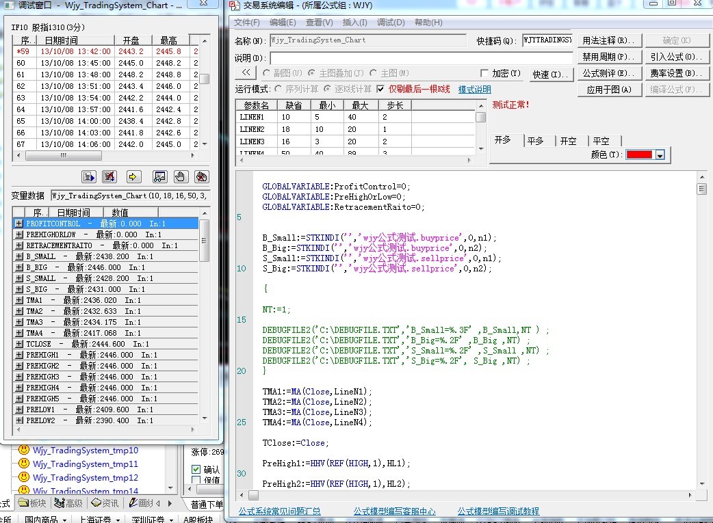Screen dimensions: 713x523
Task: Open the 颜色 color dropdown arrow
Action: coord(660,155)
